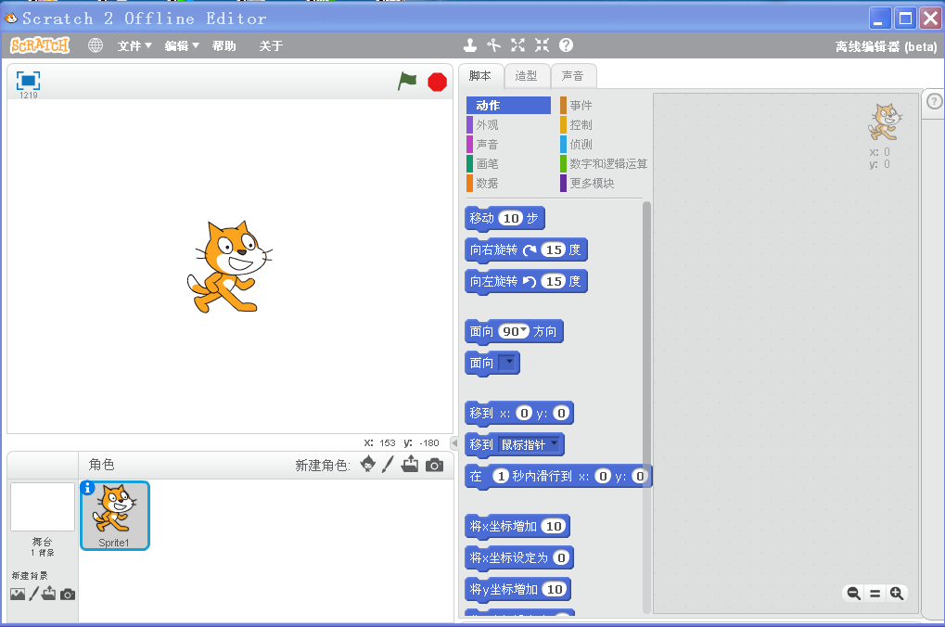945x627 pixels.
Task: Create new sprite from camera icon
Action: point(435,465)
